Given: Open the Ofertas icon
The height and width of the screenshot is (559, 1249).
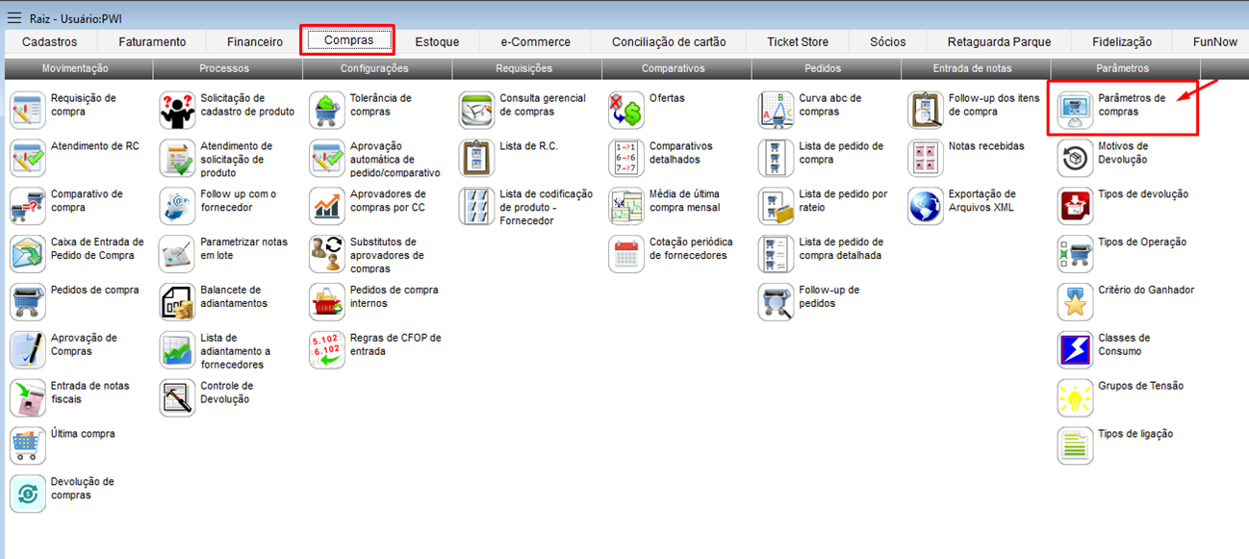Looking at the screenshot, I should [x=626, y=111].
